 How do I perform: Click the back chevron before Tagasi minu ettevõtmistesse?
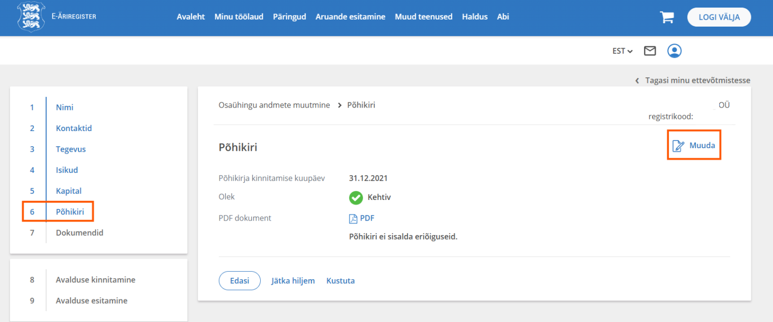637,80
